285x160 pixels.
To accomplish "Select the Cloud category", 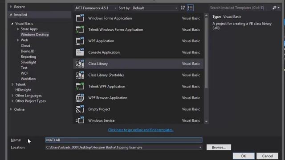I will coord(25,45).
